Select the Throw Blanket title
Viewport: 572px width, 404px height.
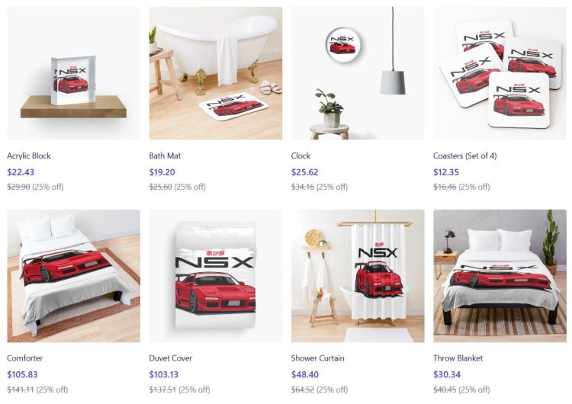[458, 358]
